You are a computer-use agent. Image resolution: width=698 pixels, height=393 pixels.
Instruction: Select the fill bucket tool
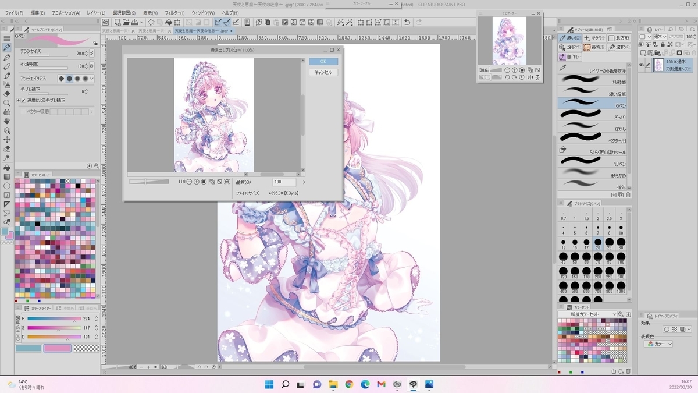tap(7, 167)
